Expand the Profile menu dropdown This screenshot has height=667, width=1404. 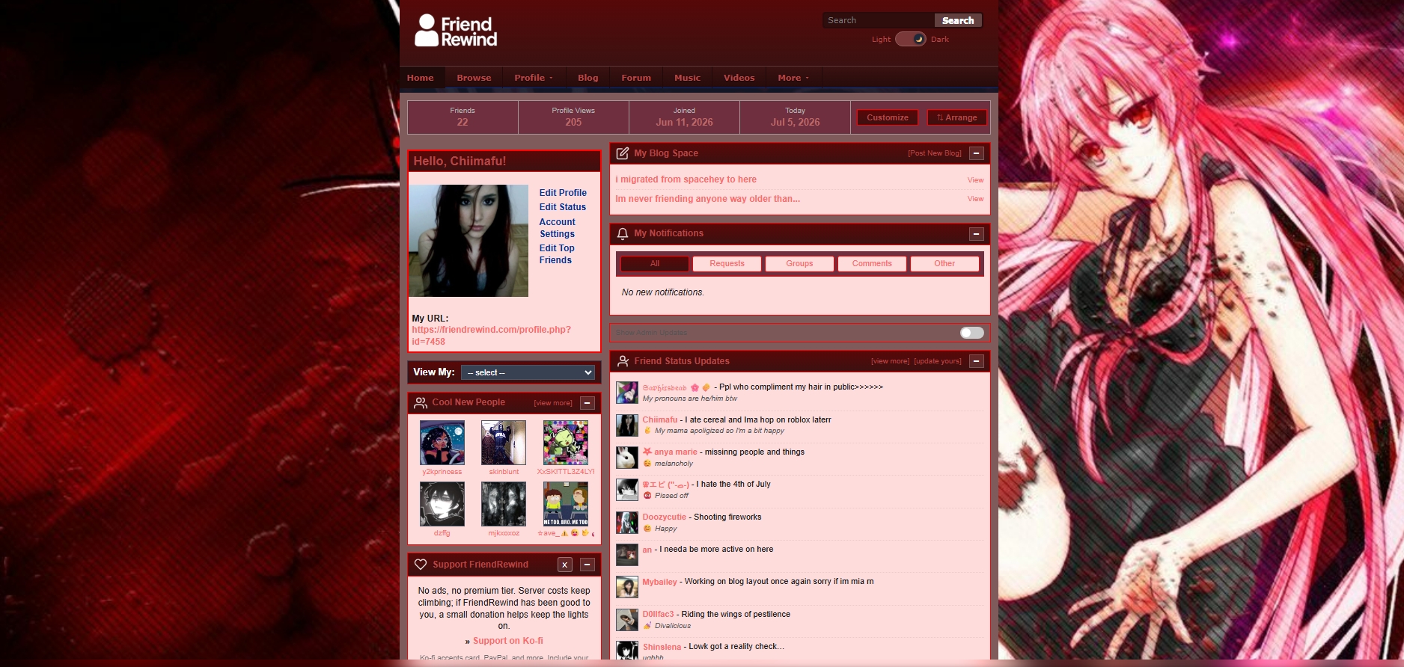coord(534,78)
